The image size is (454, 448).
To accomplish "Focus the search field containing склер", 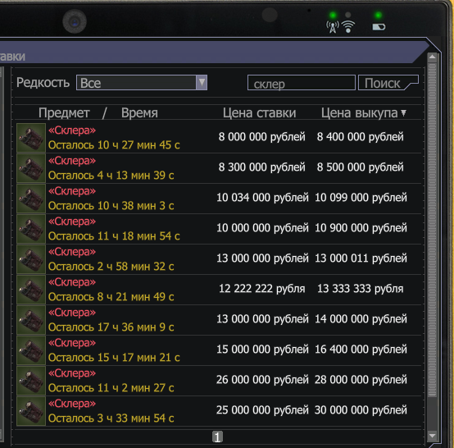I will (302, 83).
